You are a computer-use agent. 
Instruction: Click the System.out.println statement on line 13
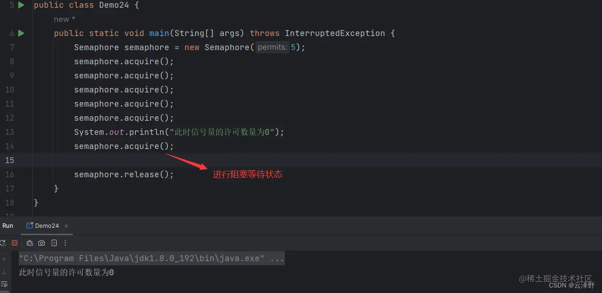[x=179, y=132]
